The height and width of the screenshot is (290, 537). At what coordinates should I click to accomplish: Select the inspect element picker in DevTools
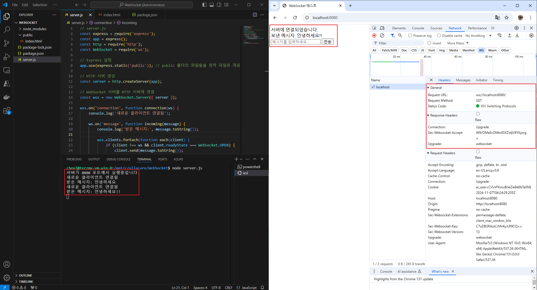374,28
